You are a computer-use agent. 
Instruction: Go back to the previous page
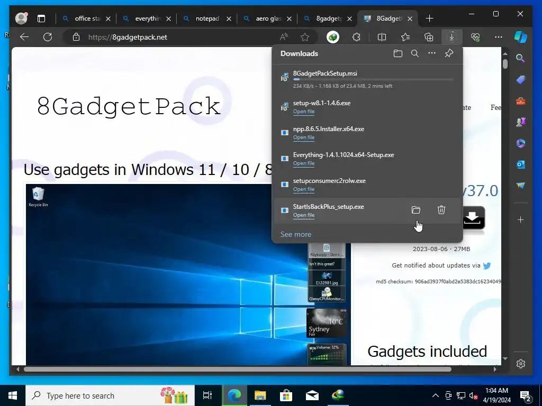click(x=24, y=37)
